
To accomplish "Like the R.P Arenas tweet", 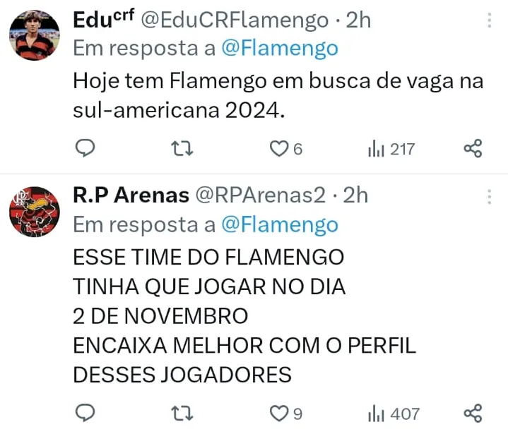I will tap(280, 414).
